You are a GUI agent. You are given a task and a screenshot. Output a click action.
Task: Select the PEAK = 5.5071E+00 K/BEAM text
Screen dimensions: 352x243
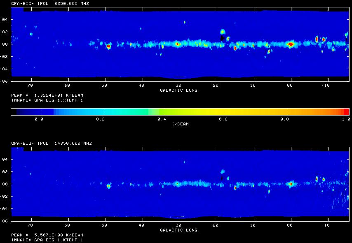coord(47,235)
